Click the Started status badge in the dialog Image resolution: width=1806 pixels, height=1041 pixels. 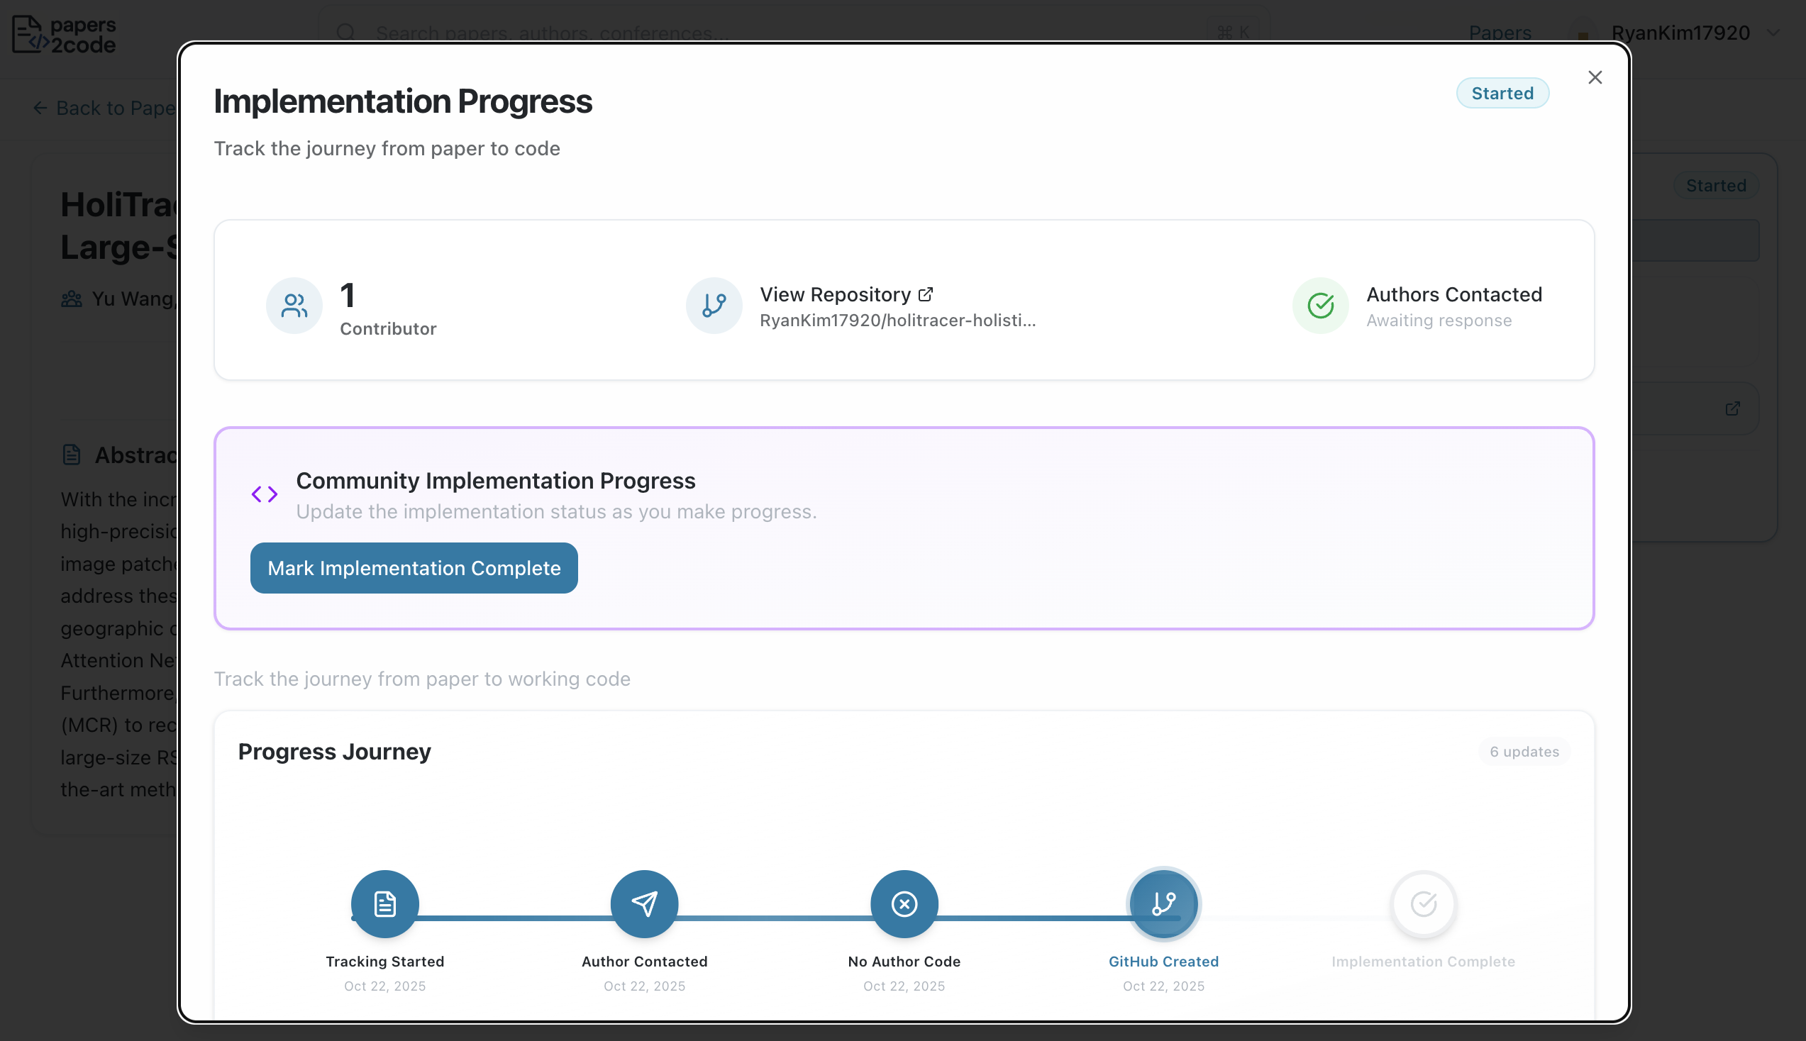tap(1502, 94)
